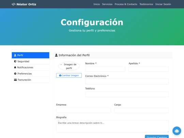Click the Néstor Ortiz brand name

[x=26, y=4]
